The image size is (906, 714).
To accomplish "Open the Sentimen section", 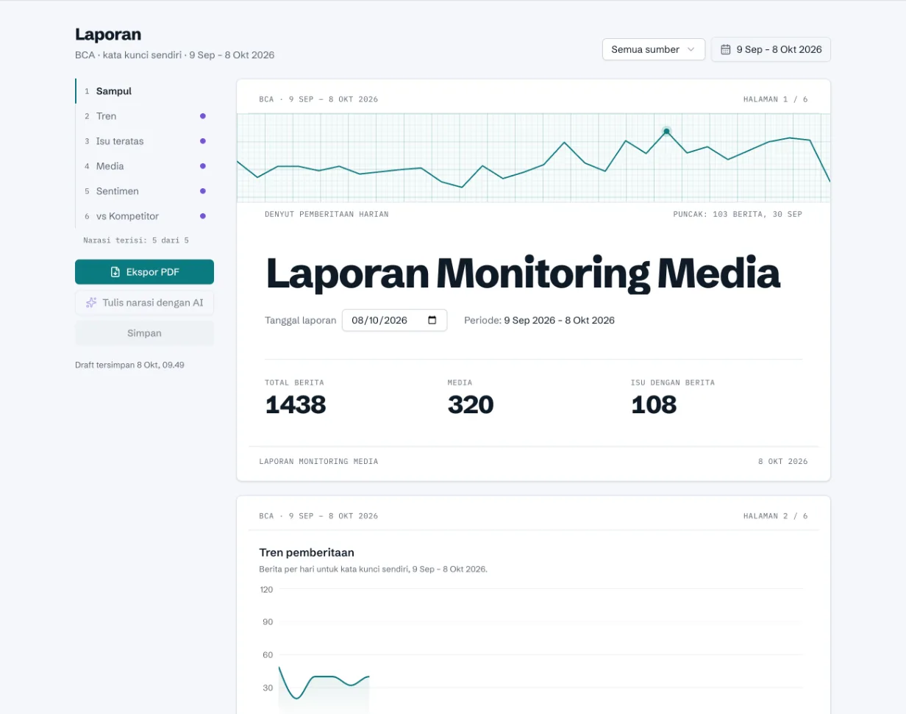I will pyautogui.click(x=144, y=191).
